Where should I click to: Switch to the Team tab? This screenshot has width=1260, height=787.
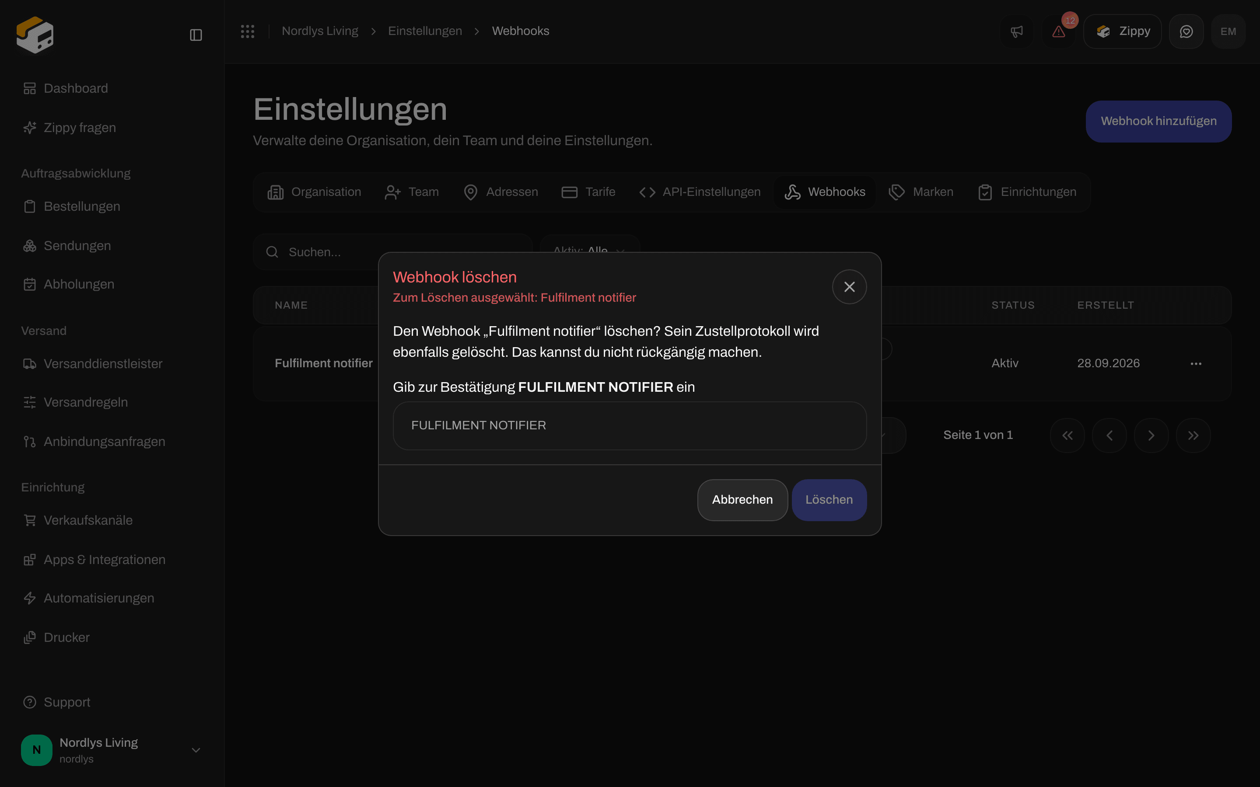click(x=411, y=192)
